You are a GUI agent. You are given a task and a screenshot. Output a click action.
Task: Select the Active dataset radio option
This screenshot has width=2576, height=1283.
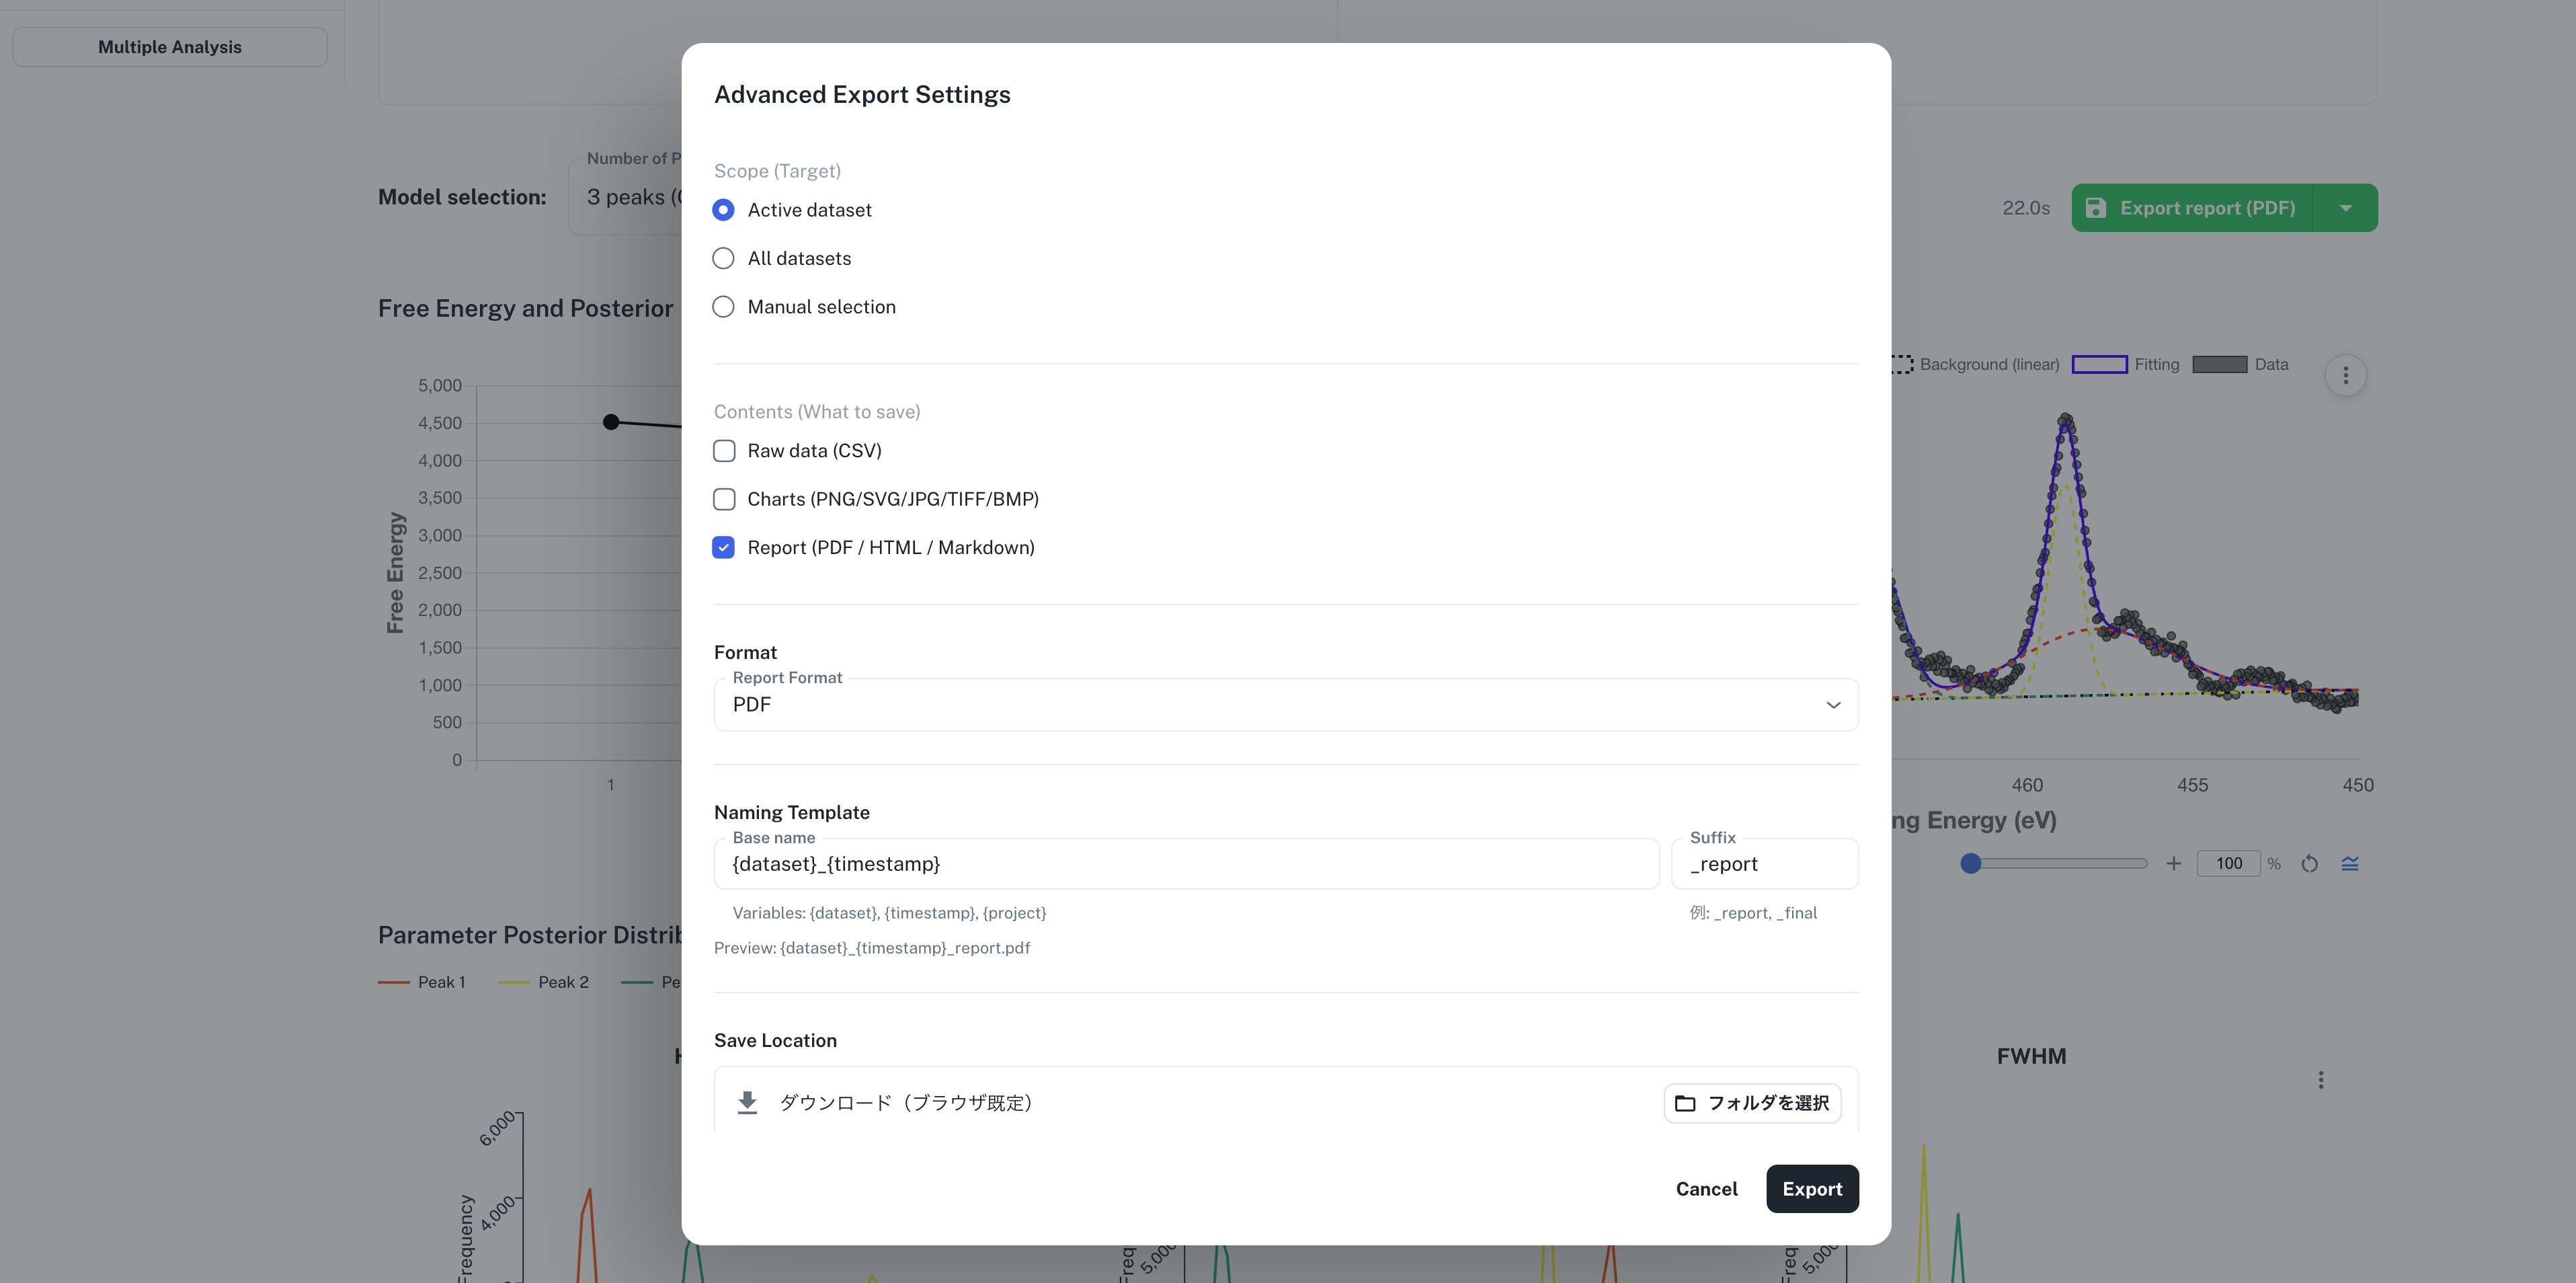pos(723,210)
